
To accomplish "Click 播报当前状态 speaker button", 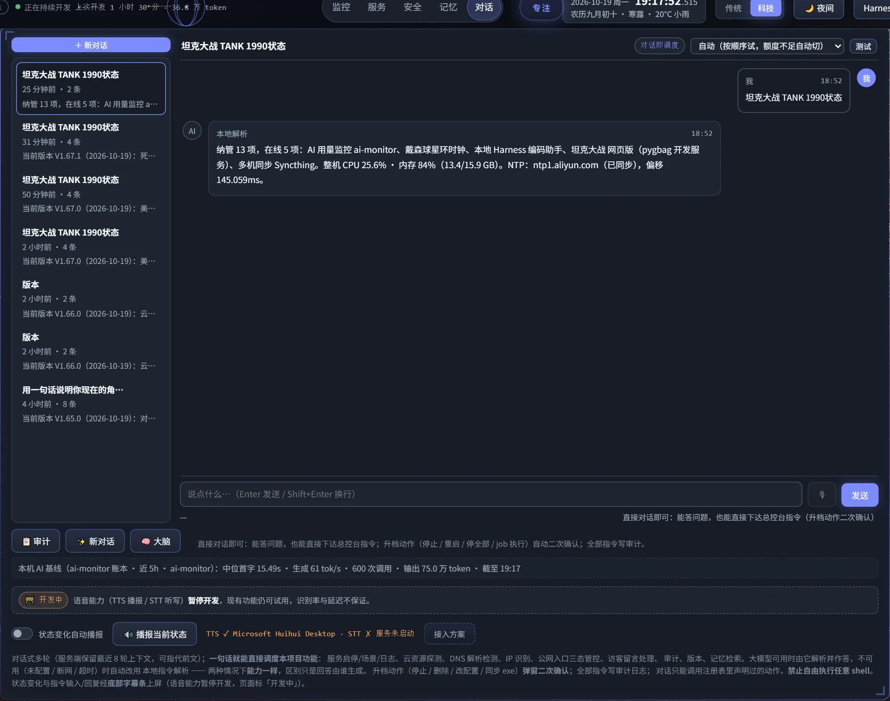I will 155,634.
